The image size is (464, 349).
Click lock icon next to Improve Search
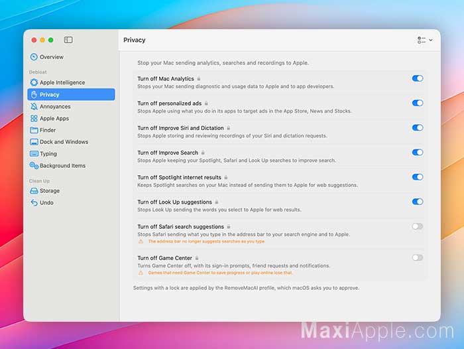[x=203, y=153]
